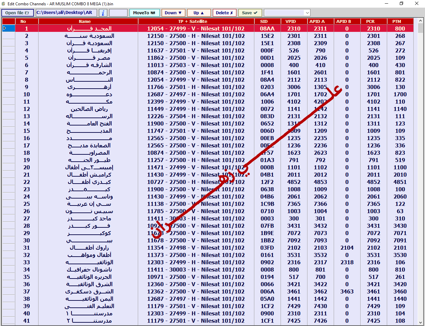Image resolution: width=425 pixels, height=326 pixels.
Task: Select the VPID cell of row 5
Action: click(x=294, y=58)
